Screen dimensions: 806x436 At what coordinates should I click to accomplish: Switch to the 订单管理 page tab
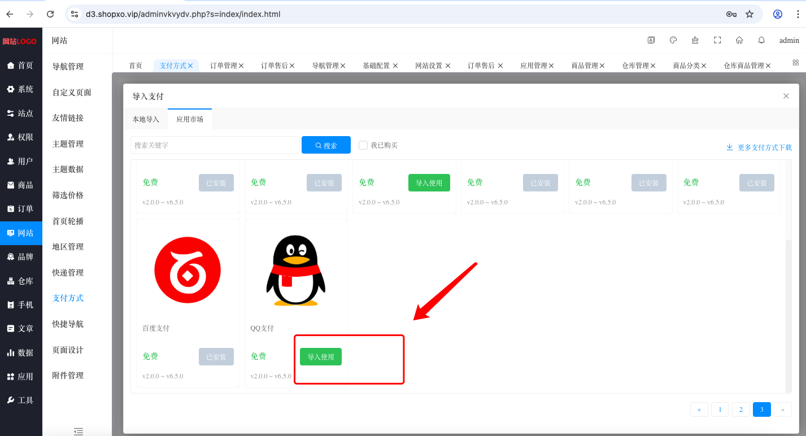coord(224,66)
